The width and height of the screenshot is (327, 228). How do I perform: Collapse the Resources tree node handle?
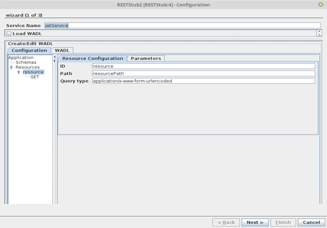click(12, 67)
